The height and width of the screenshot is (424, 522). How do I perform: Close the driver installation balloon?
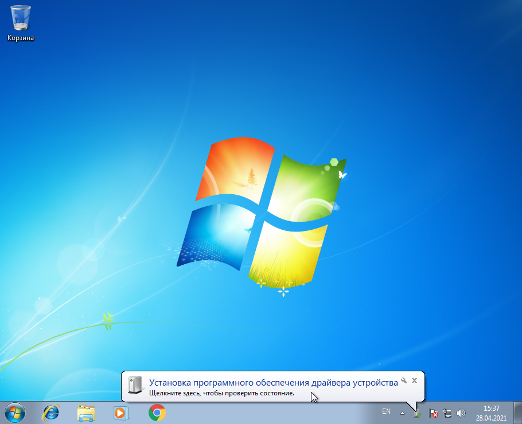[x=415, y=380]
